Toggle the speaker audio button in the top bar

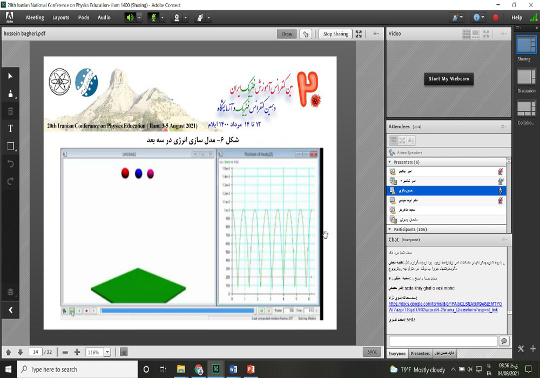click(x=130, y=17)
